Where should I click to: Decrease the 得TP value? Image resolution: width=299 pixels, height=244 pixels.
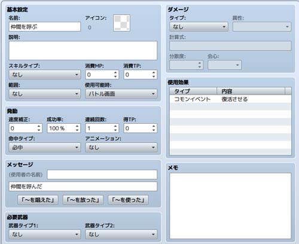tap(154, 130)
